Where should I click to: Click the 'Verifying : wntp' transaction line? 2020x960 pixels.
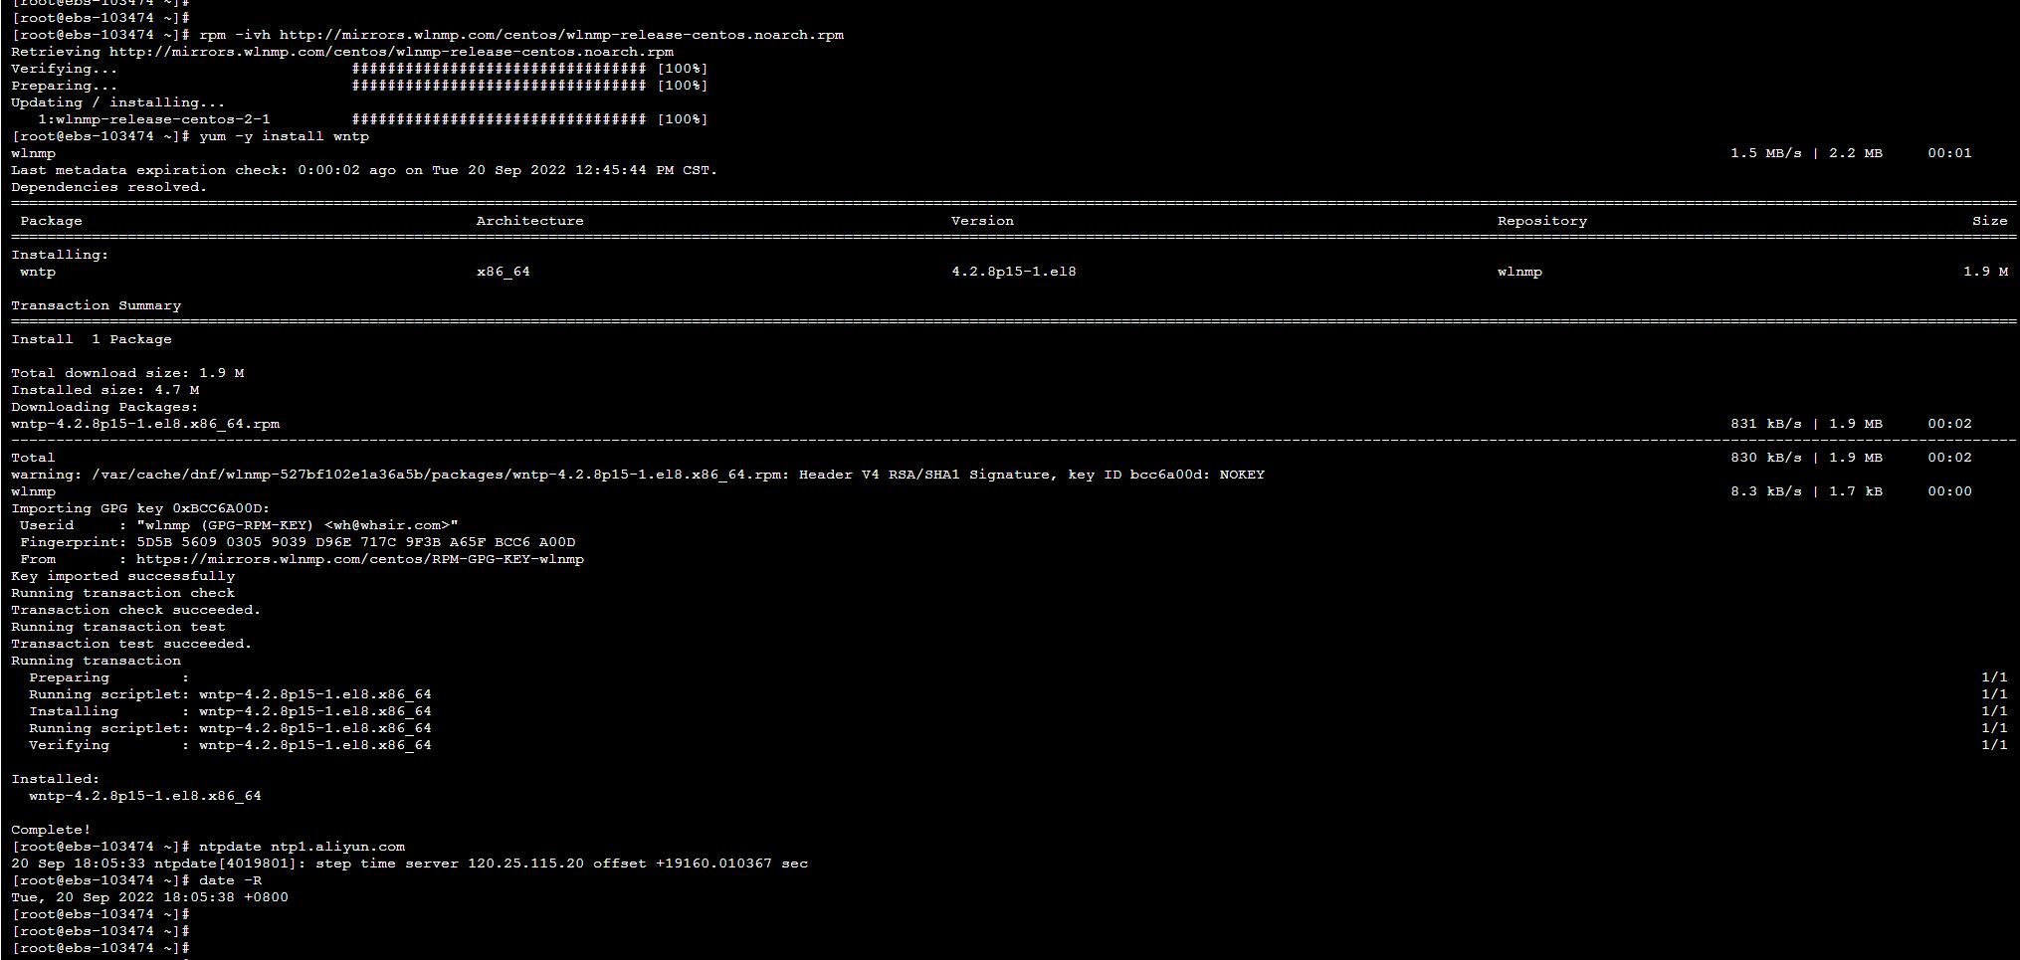tap(230, 745)
